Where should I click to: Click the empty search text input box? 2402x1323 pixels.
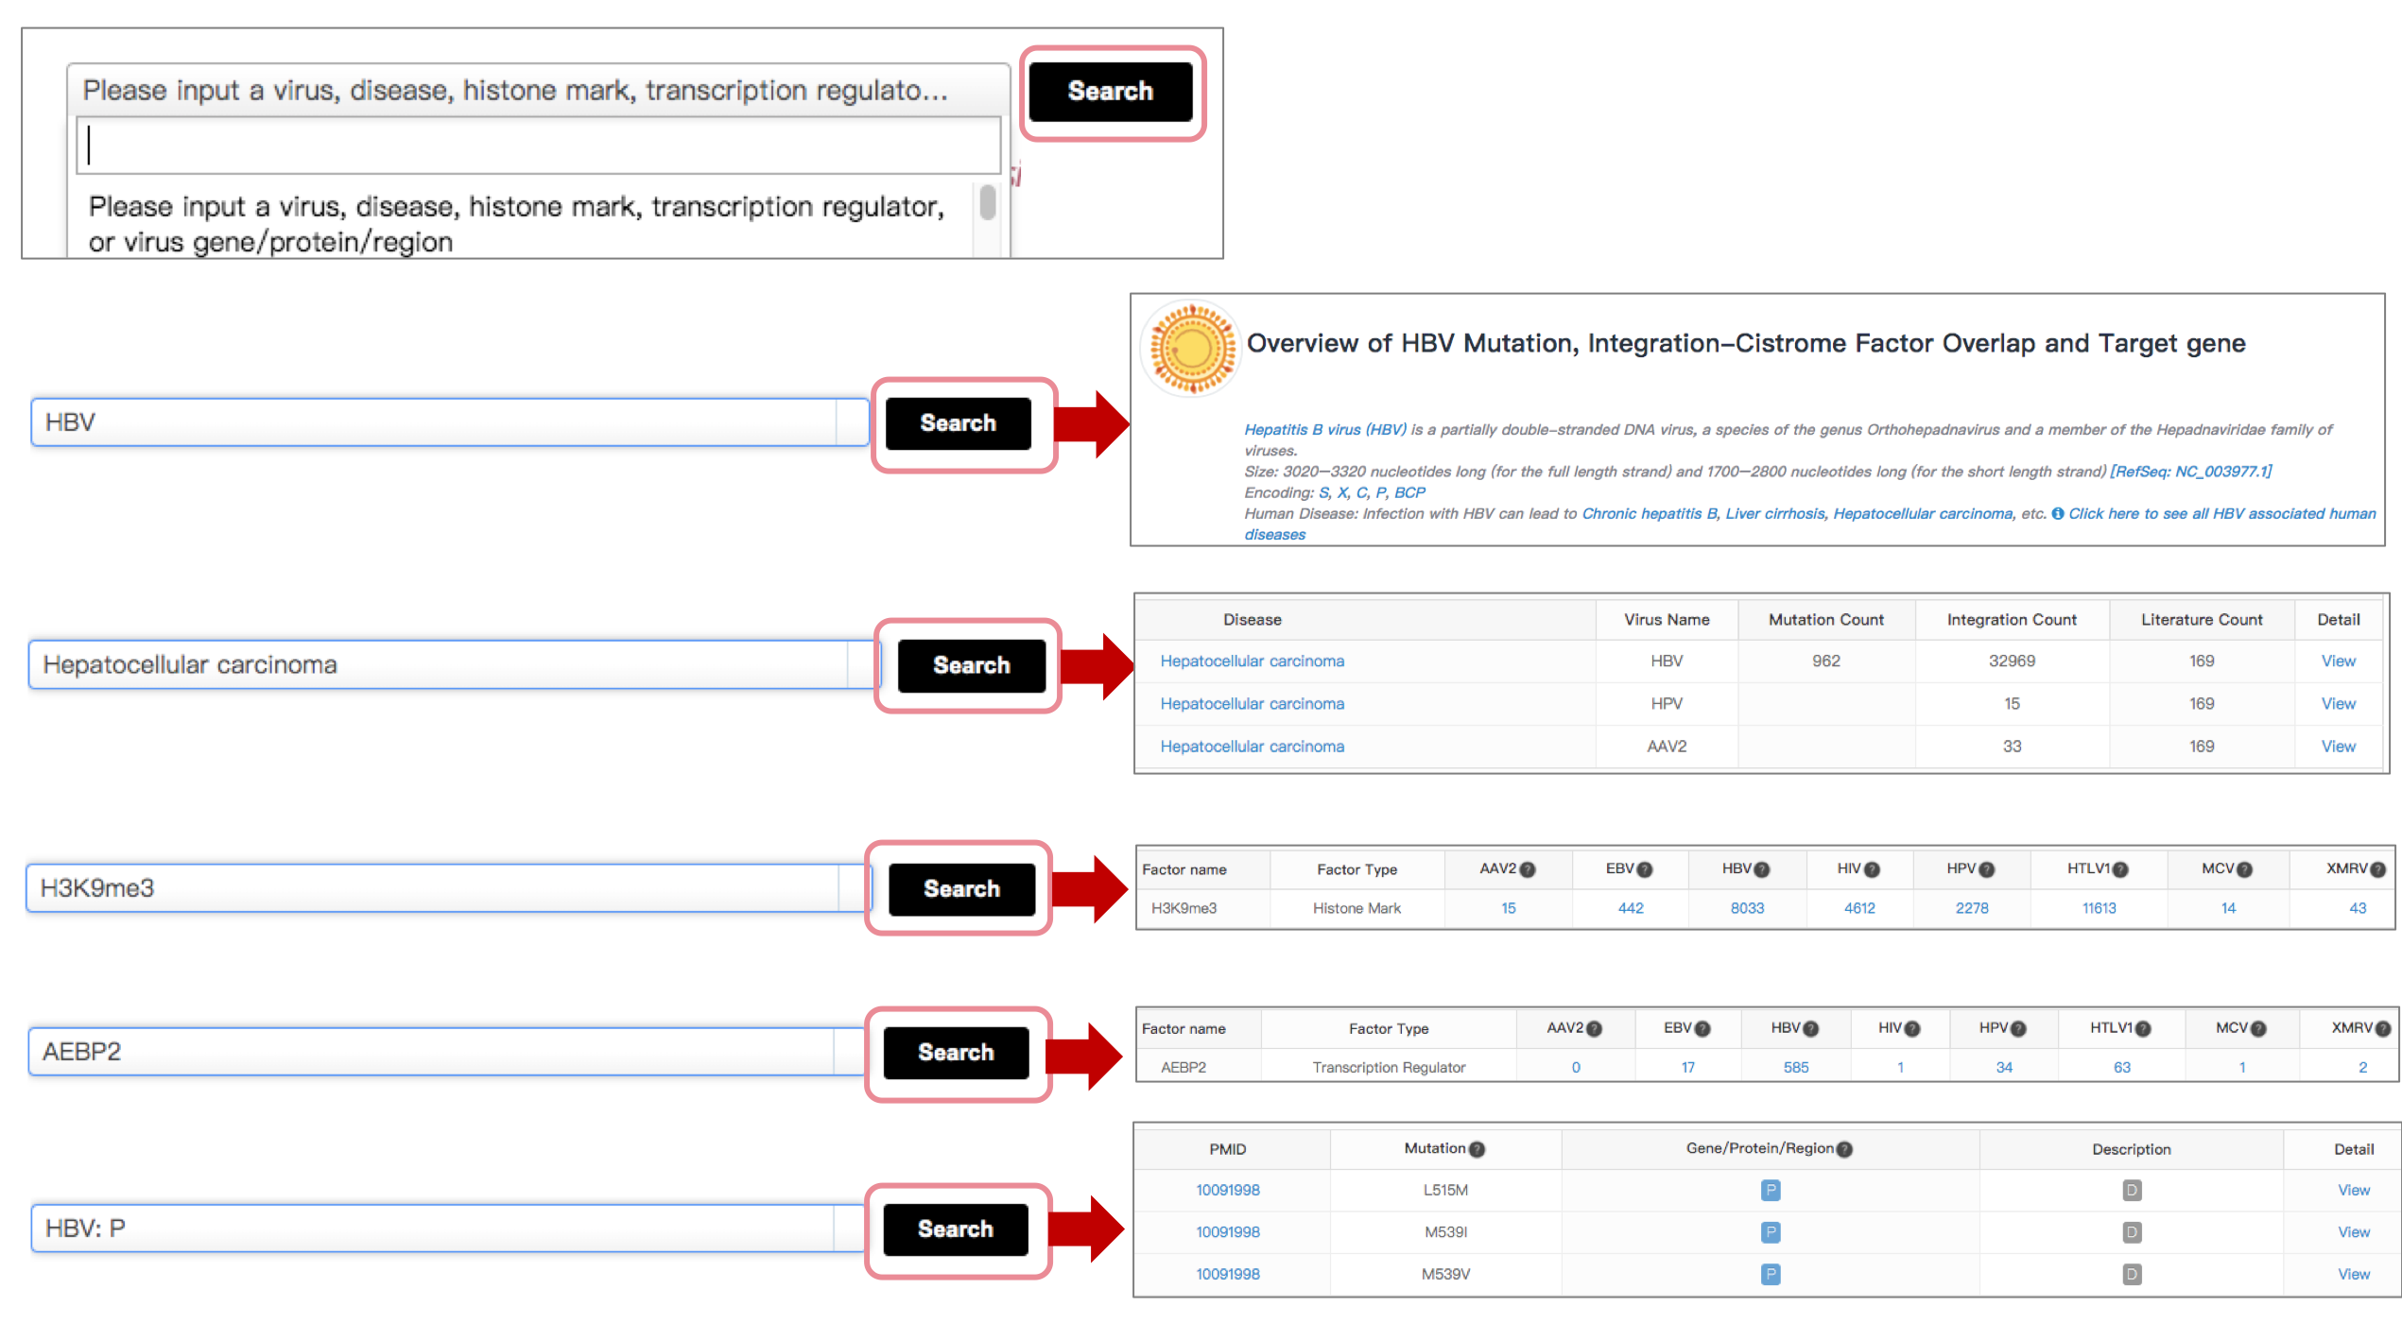tap(538, 146)
